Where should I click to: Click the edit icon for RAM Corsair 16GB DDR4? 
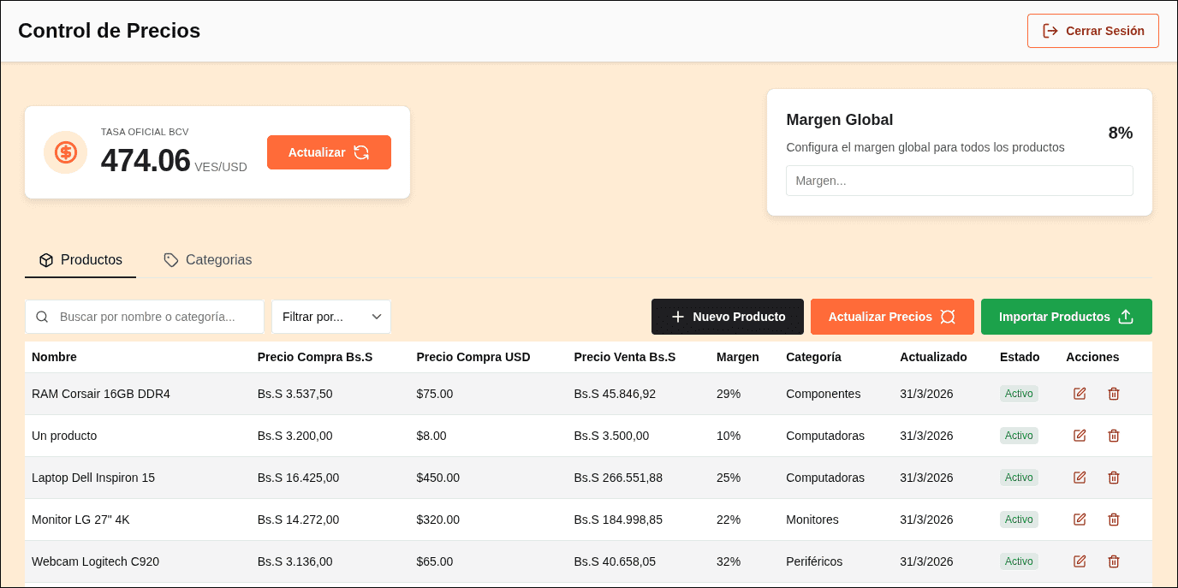[x=1079, y=393]
